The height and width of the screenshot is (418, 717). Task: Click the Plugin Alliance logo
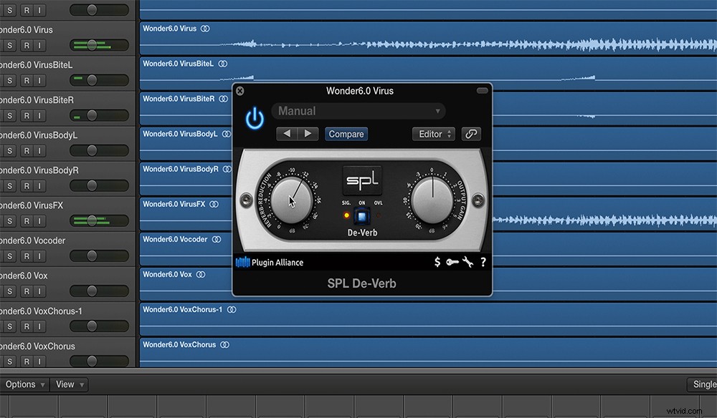(x=270, y=262)
